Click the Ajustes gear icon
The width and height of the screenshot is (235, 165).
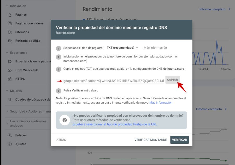tap(10, 144)
